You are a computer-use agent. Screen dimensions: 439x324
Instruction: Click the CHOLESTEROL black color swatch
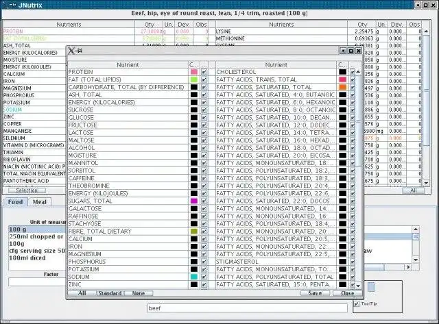[x=342, y=72]
